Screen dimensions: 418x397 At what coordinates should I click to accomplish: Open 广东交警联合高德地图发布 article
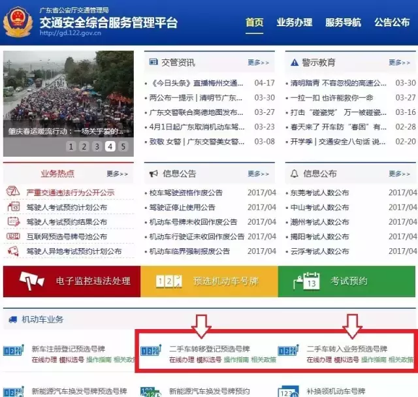tap(197, 112)
